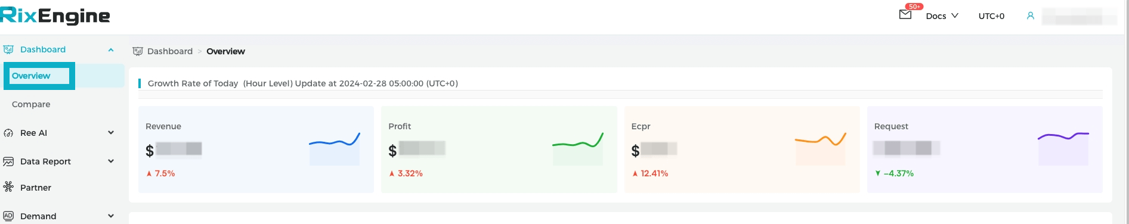
Task: Expand the Ree AI menu chevron
Action: 111,132
